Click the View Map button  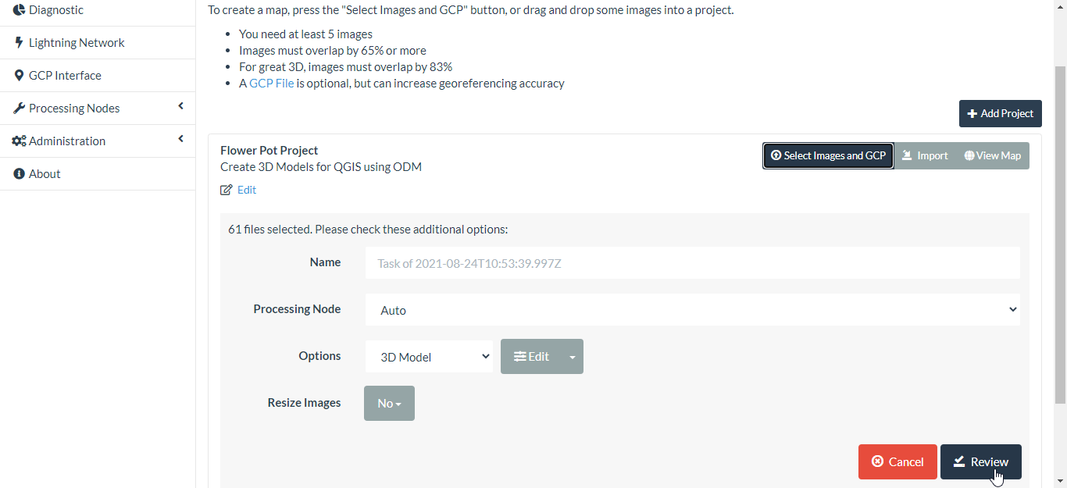[992, 155]
